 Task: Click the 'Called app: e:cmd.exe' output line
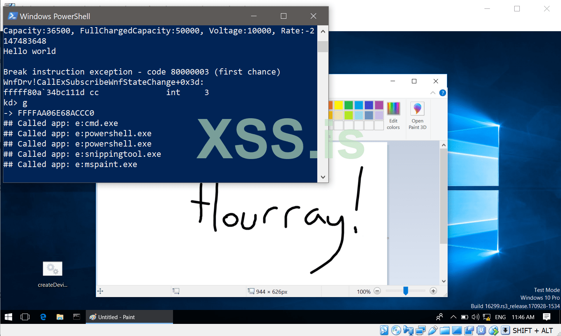(x=61, y=123)
